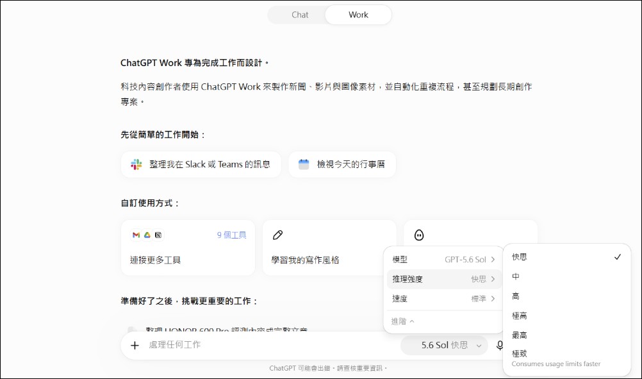Click the 準備好了之後，挑戰更重要的工作 heading
Screen dimensions: 642x379
coord(190,301)
